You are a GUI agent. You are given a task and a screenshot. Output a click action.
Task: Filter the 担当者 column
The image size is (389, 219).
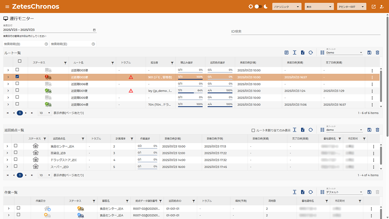point(172,63)
